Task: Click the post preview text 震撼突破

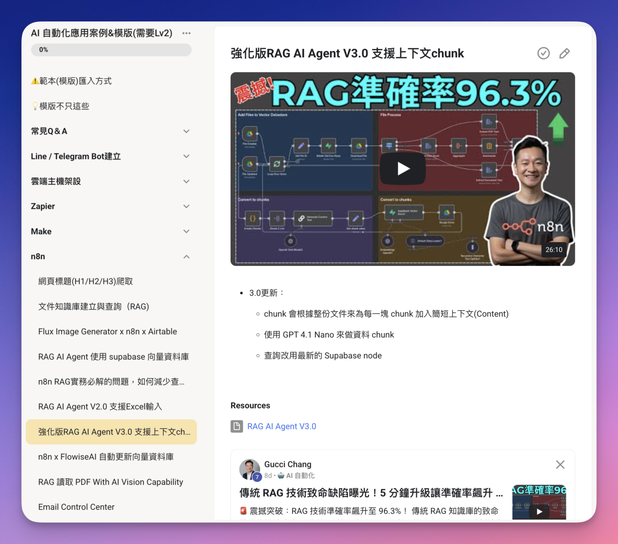Action: pyautogui.click(x=369, y=511)
